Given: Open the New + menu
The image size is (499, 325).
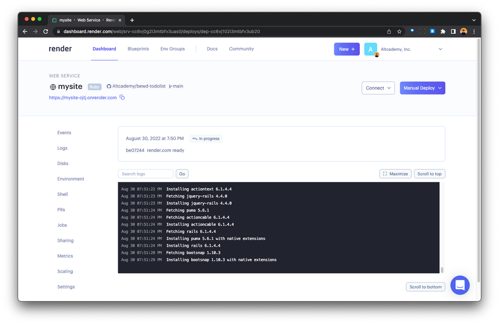Looking at the screenshot, I should tap(347, 49).
